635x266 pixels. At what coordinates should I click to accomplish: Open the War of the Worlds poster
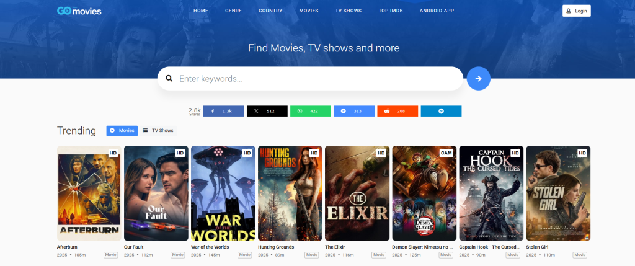coord(223,193)
